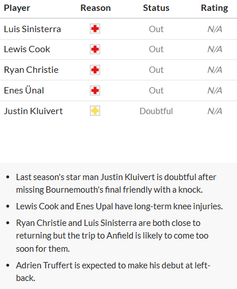Click Ryan Christie's red injury cross icon
The image size is (237, 289).
[95, 70]
